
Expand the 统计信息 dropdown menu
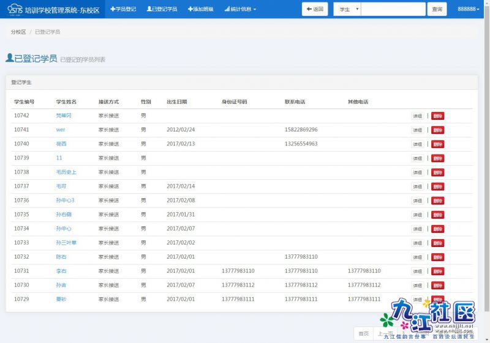pyautogui.click(x=240, y=9)
